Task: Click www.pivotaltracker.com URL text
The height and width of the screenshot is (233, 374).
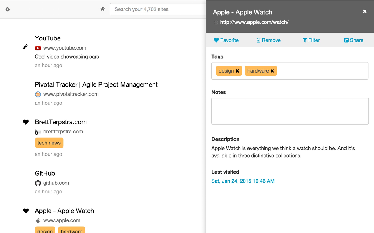Action: [71, 94]
